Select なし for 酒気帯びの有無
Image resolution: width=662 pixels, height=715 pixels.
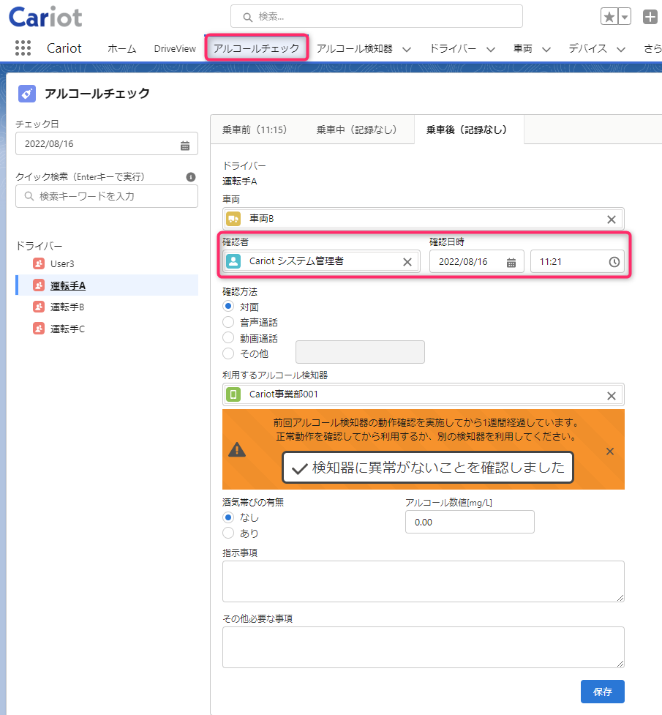coord(228,517)
